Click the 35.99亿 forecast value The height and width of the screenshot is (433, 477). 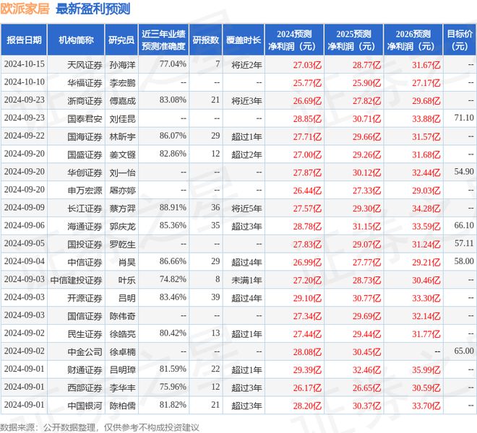click(426, 369)
